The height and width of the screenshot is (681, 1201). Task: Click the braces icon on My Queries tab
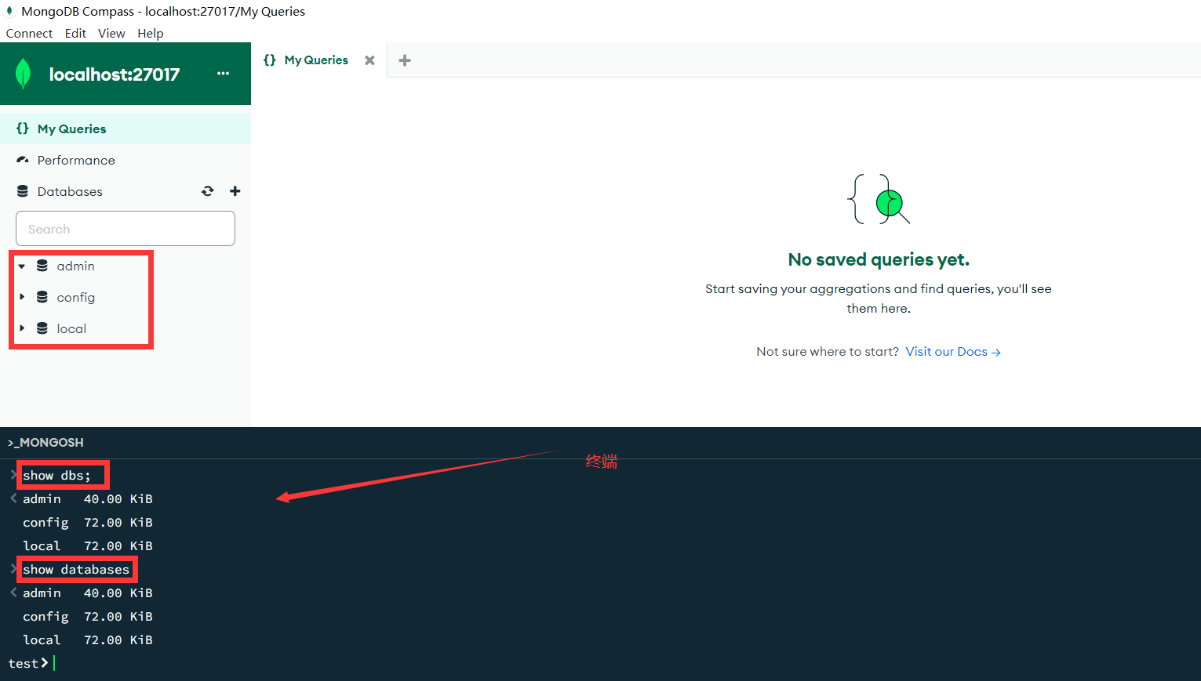tap(270, 60)
